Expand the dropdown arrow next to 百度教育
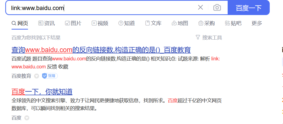 [x=37, y=76]
